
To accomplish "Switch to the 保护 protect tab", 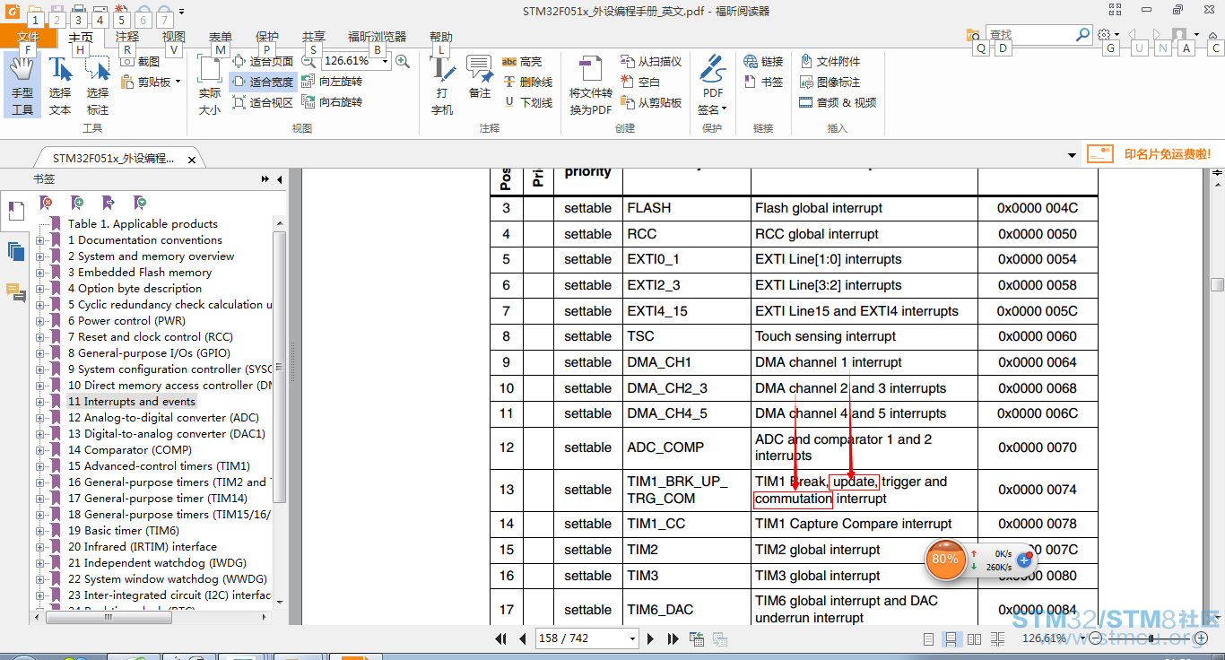I will 267,37.
